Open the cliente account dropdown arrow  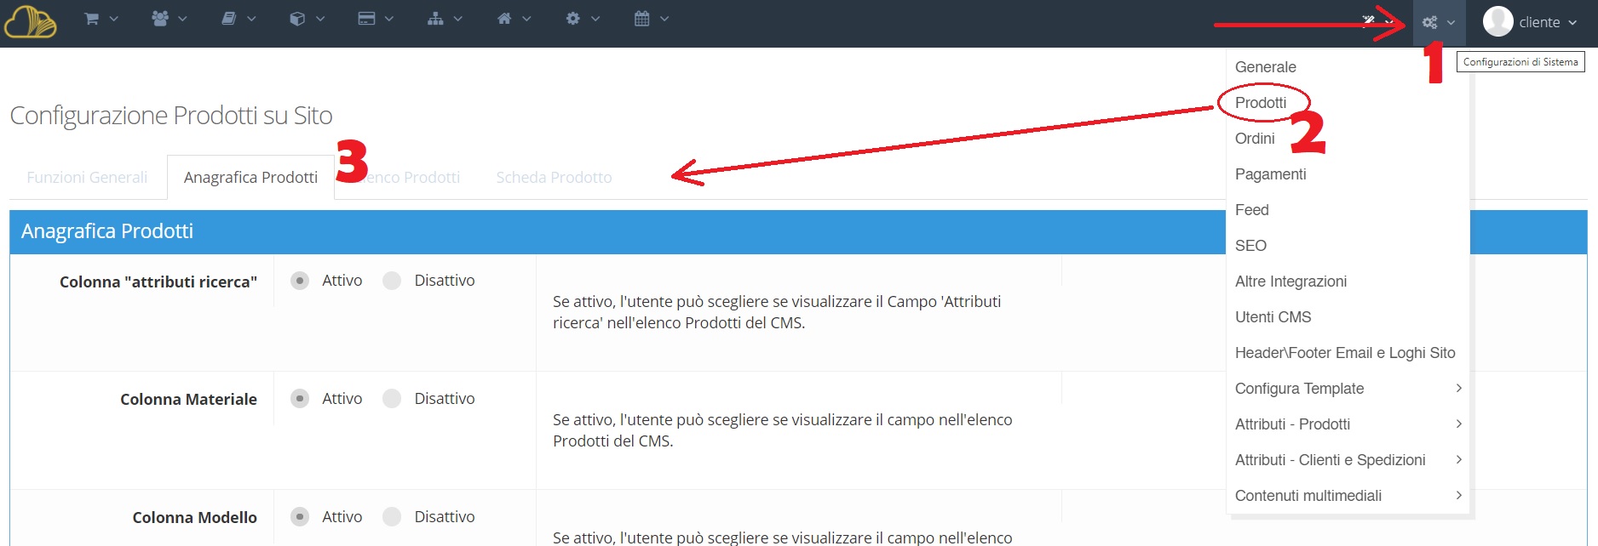[1572, 23]
